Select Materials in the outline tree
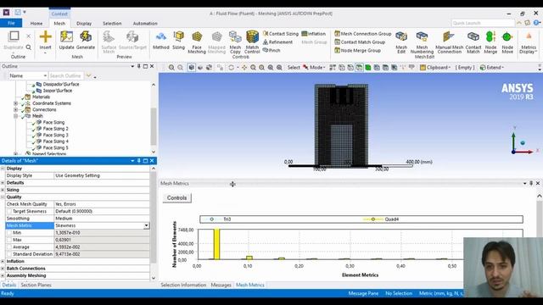Screen dimensions: 543x305 click(41, 97)
